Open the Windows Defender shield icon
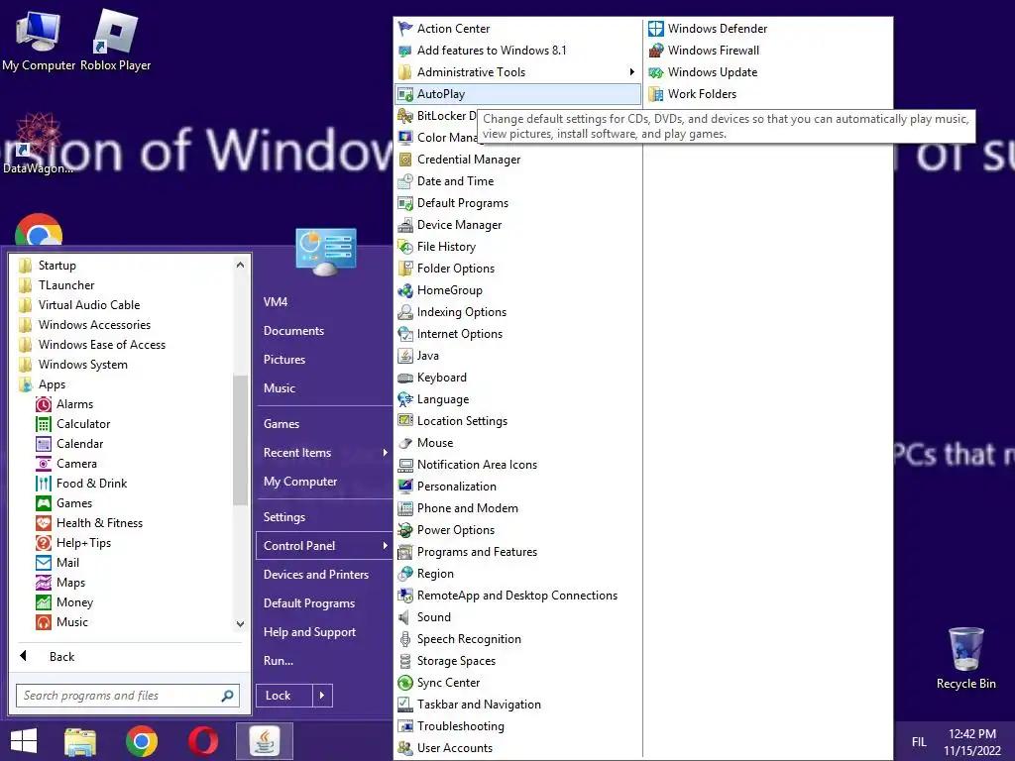Screen dimensions: 1015x761 [x=656, y=29]
